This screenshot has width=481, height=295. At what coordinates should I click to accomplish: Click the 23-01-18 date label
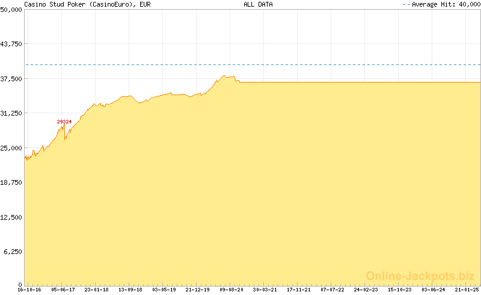coord(96,290)
